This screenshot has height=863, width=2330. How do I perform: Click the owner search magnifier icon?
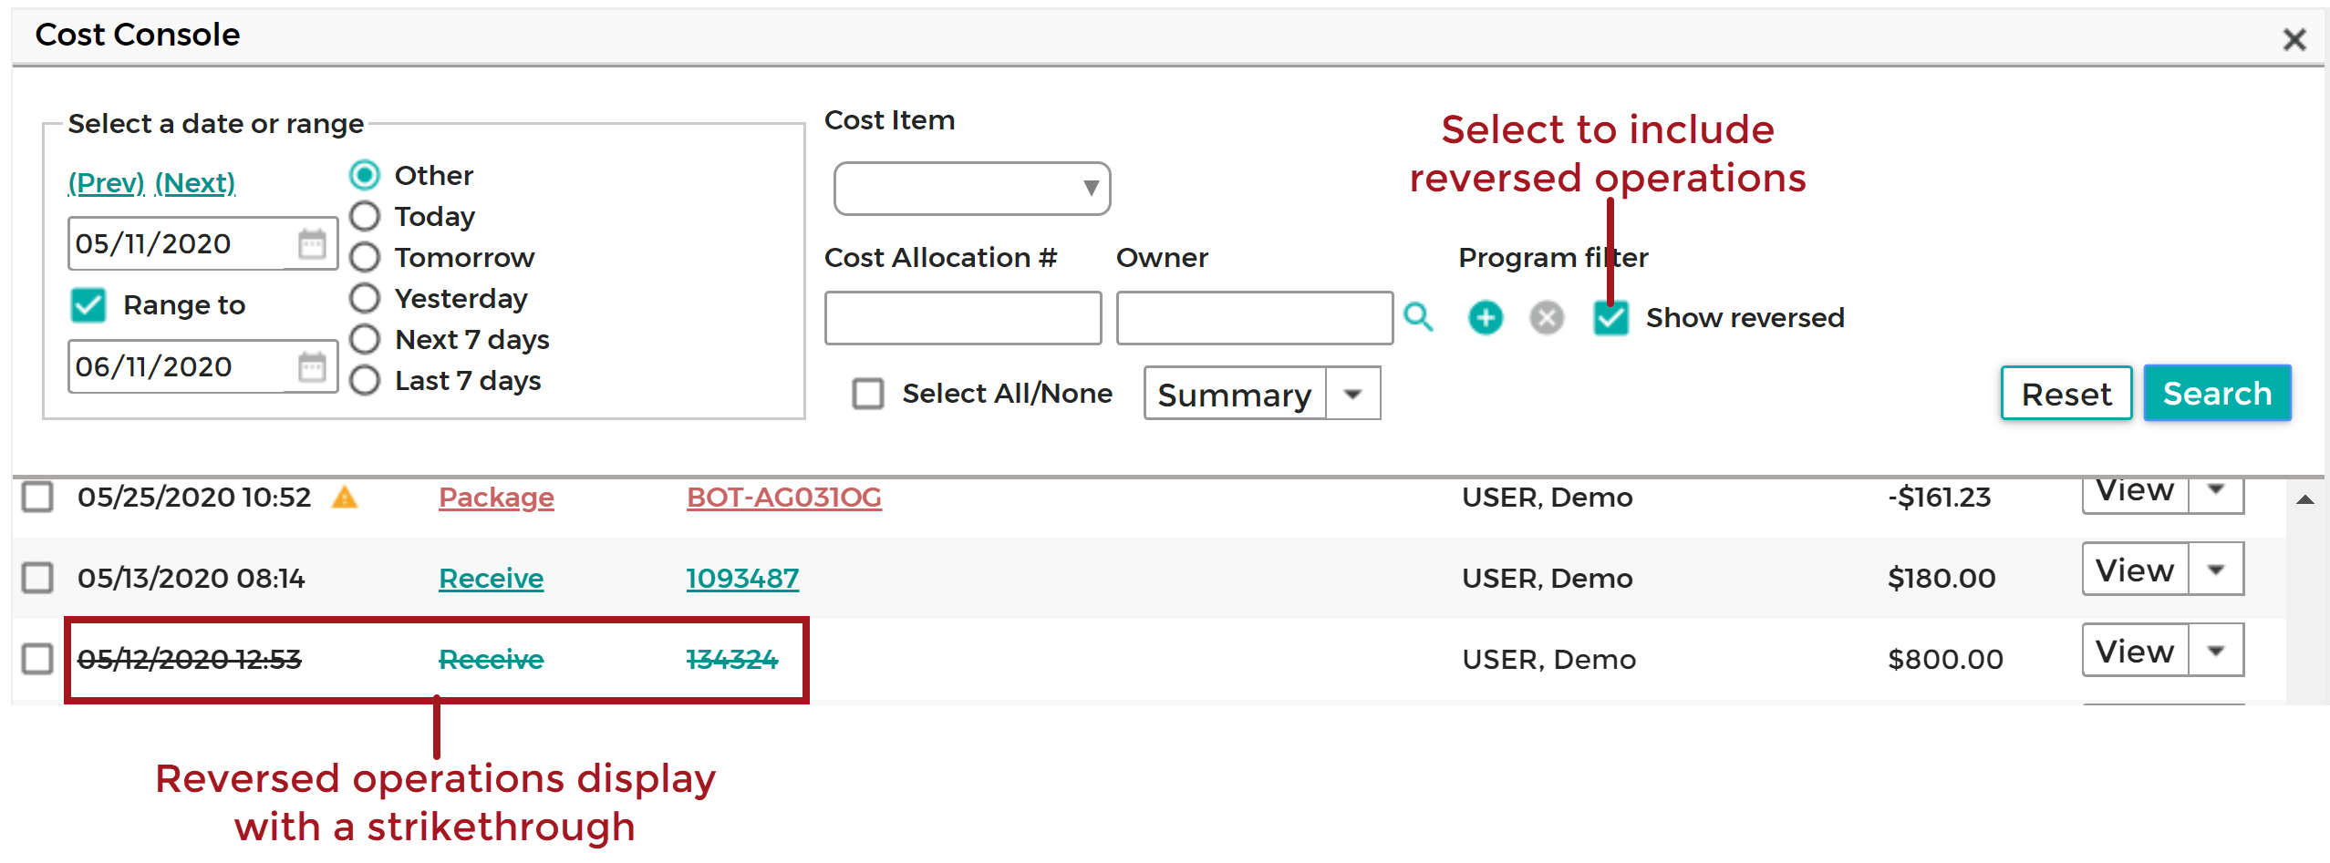1418,317
